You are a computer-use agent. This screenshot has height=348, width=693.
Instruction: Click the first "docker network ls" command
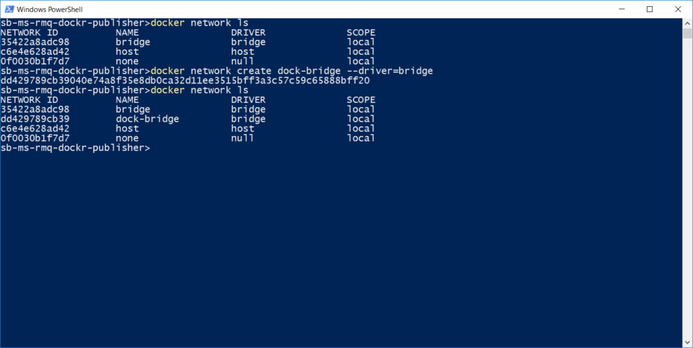coord(199,22)
